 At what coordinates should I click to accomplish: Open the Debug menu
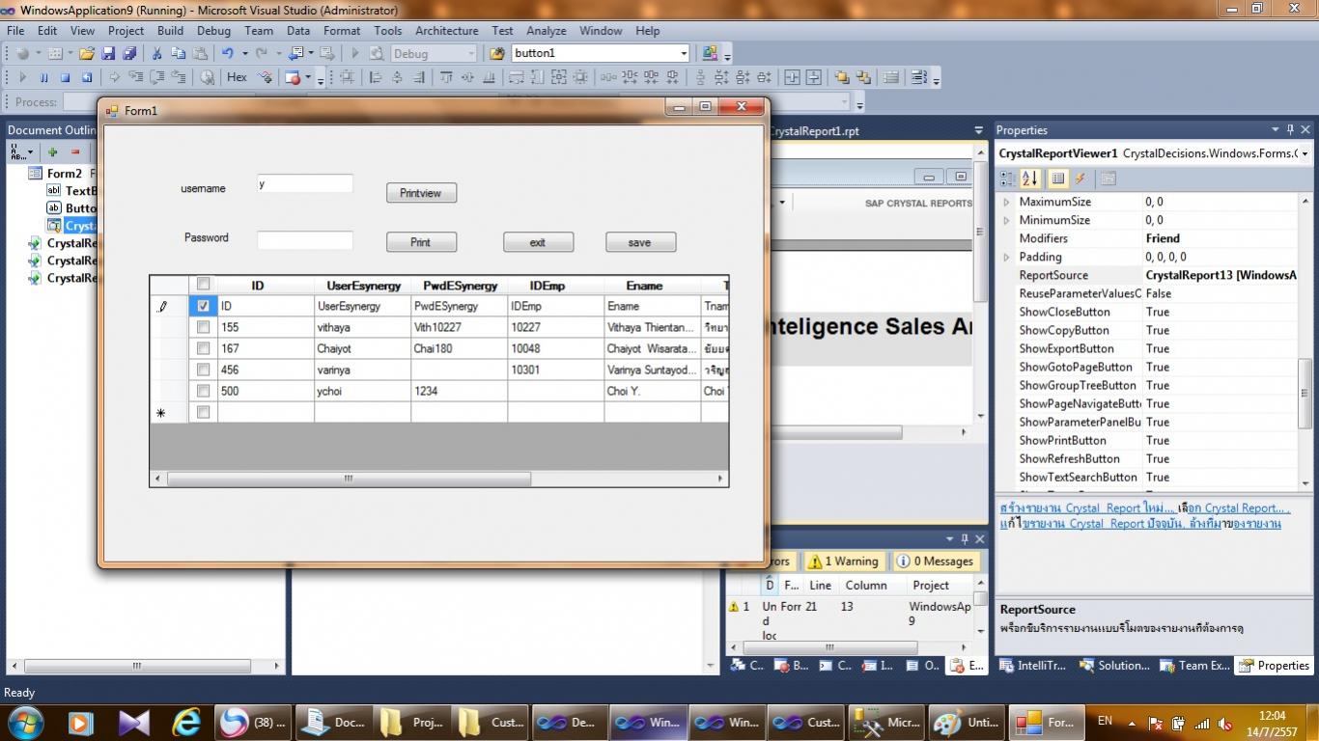point(213,31)
